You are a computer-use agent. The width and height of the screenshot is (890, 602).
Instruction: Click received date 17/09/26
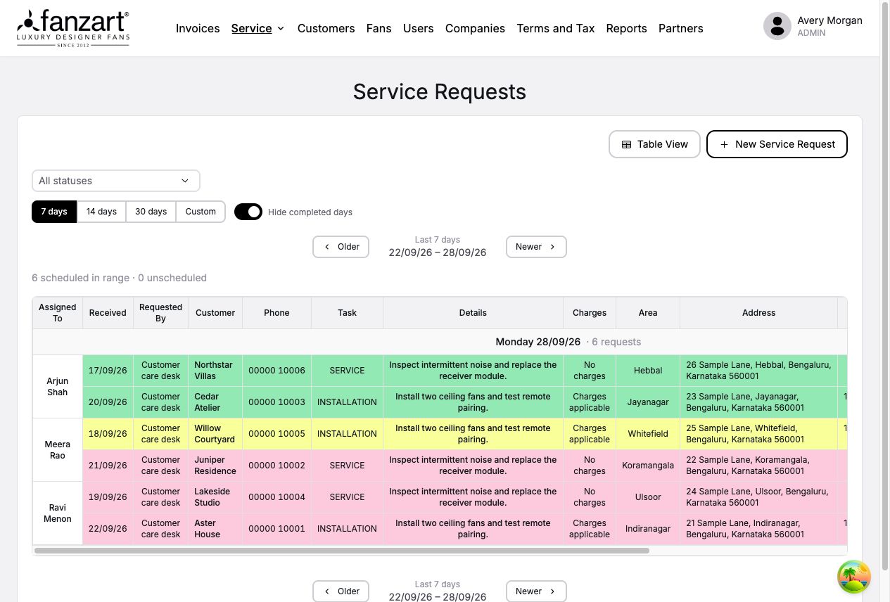[x=108, y=371]
